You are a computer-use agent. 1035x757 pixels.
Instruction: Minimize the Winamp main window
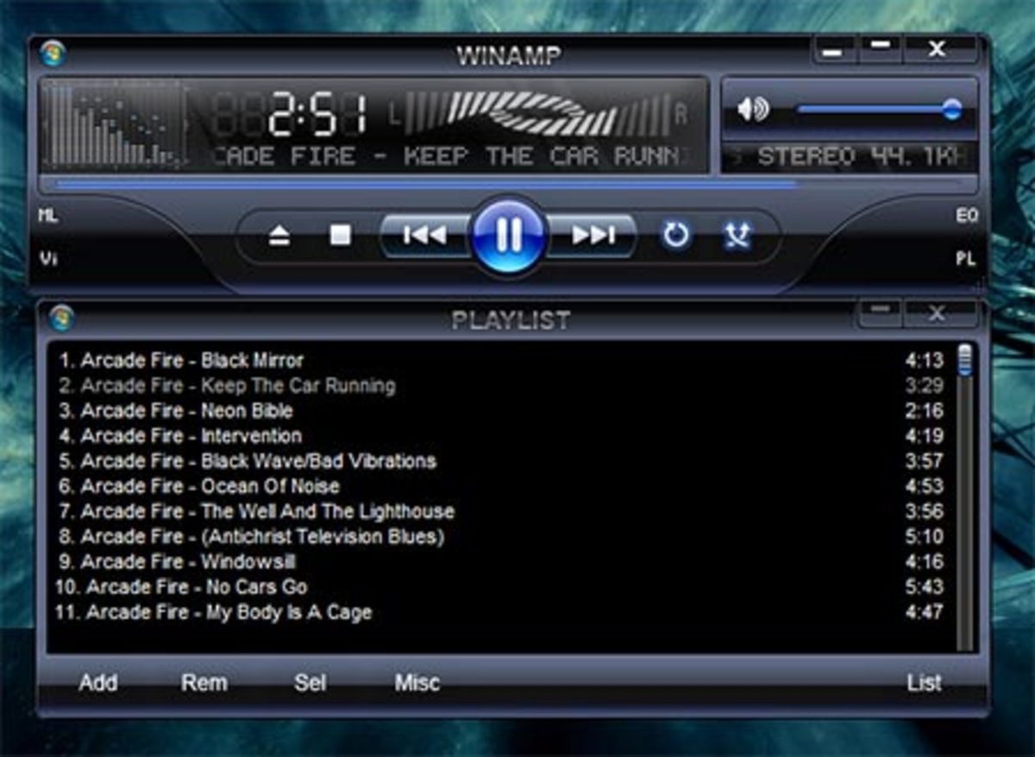click(x=833, y=51)
